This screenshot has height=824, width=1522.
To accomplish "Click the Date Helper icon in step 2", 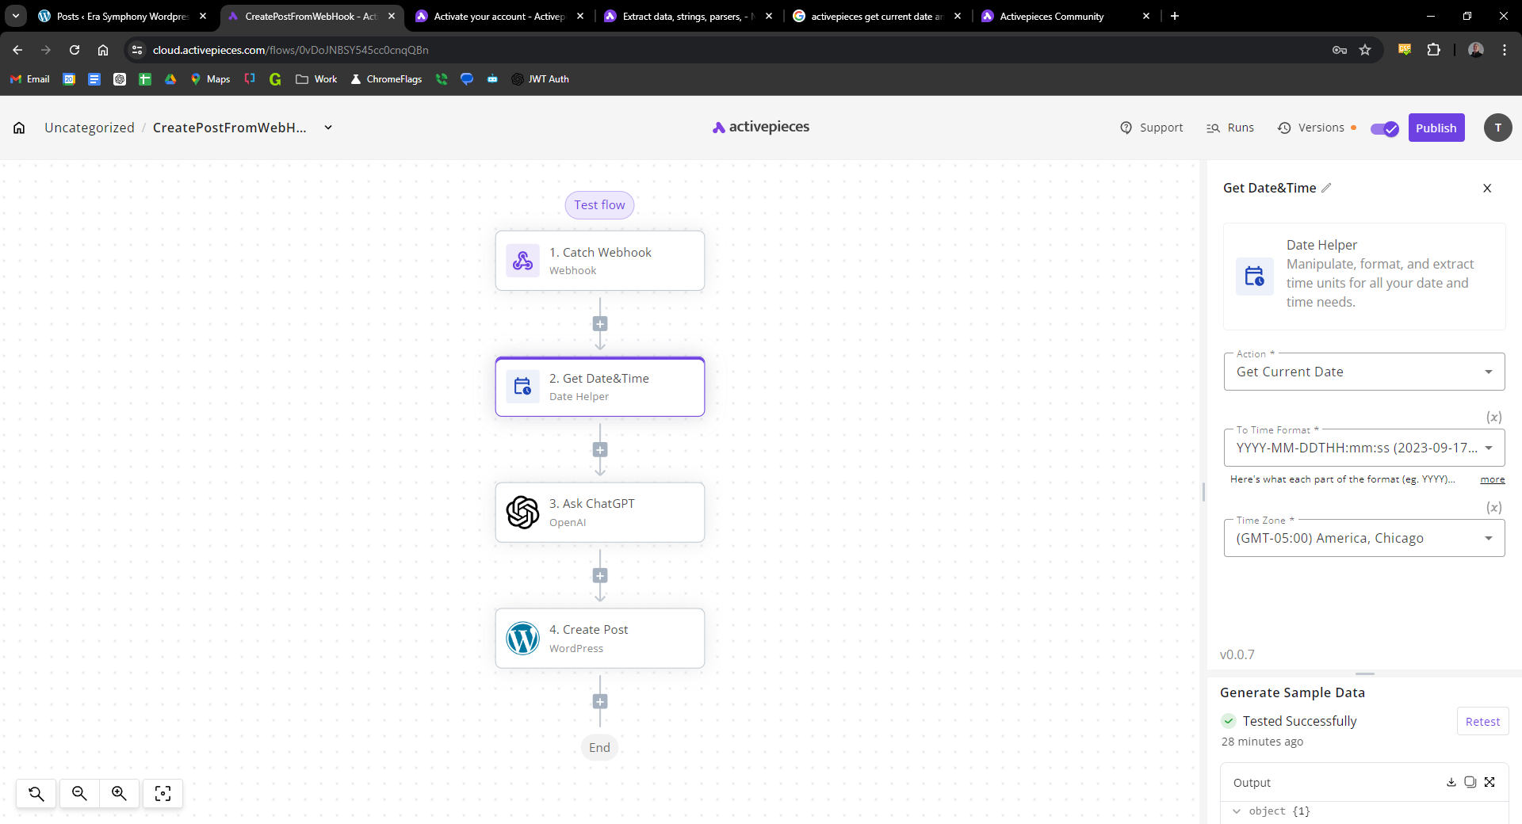I will click(x=522, y=387).
